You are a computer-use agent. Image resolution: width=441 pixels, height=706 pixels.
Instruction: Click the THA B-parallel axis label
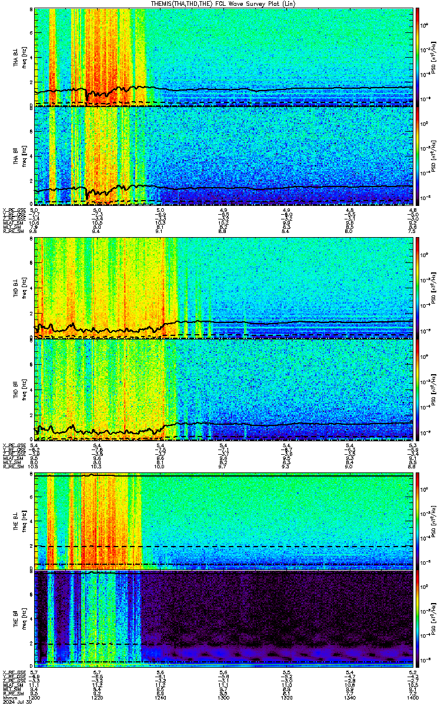pos(16,156)
